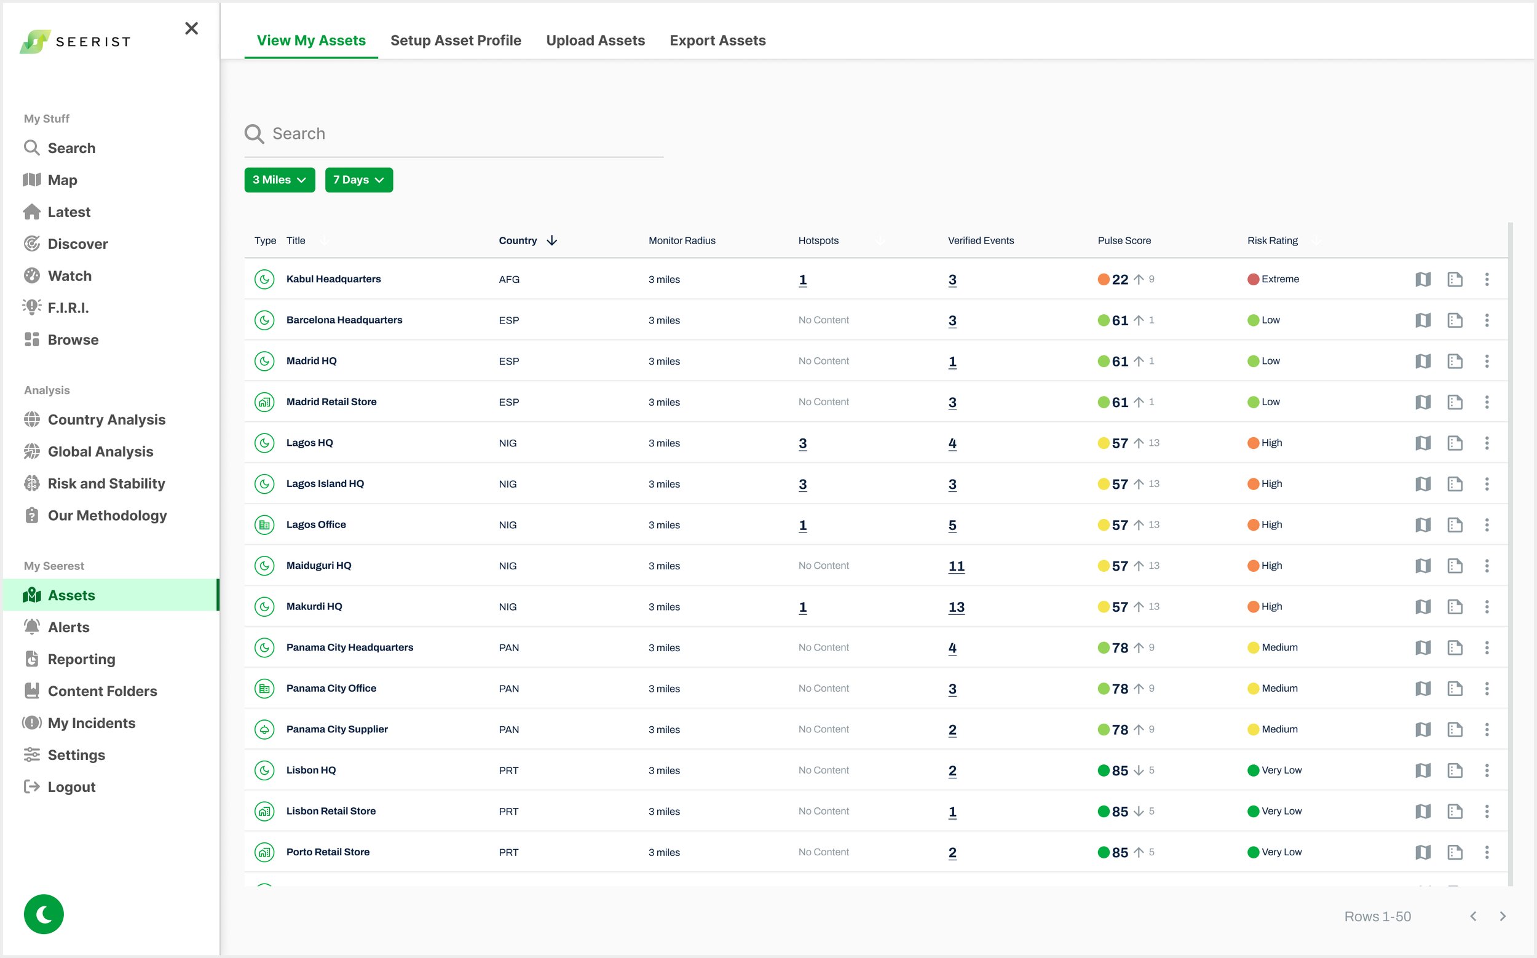Viewport: 1537px width, 958px height.
Task: Switch to Export Assets tab
Action: click(x=717, y=41)
